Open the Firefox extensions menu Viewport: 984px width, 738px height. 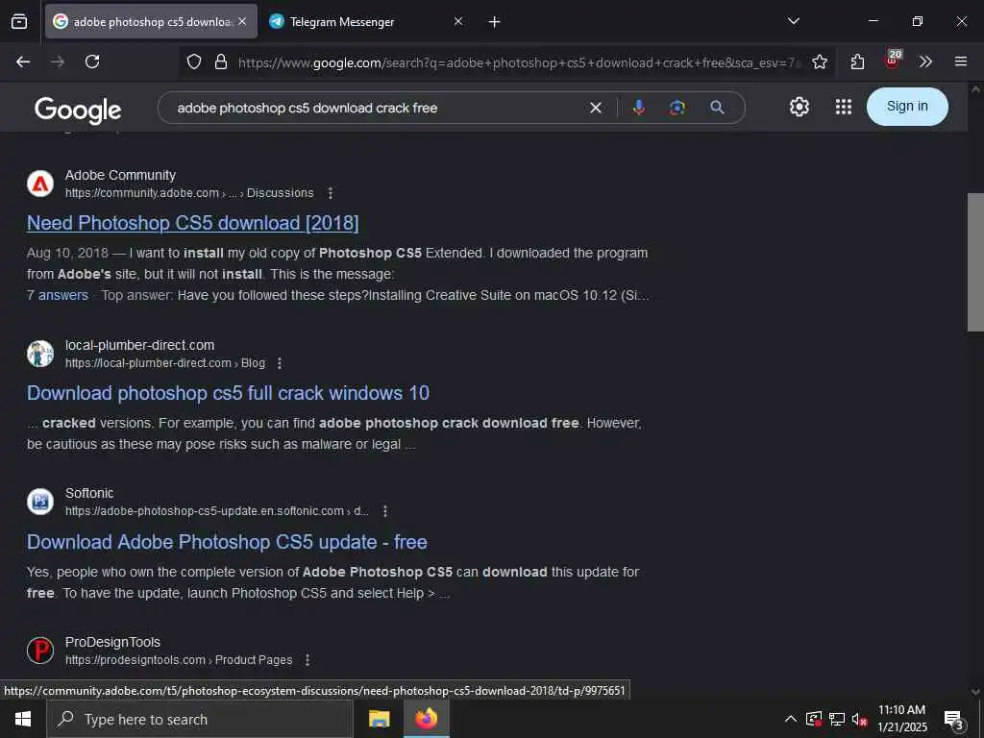pyautogui.click(x=857, y=61)
